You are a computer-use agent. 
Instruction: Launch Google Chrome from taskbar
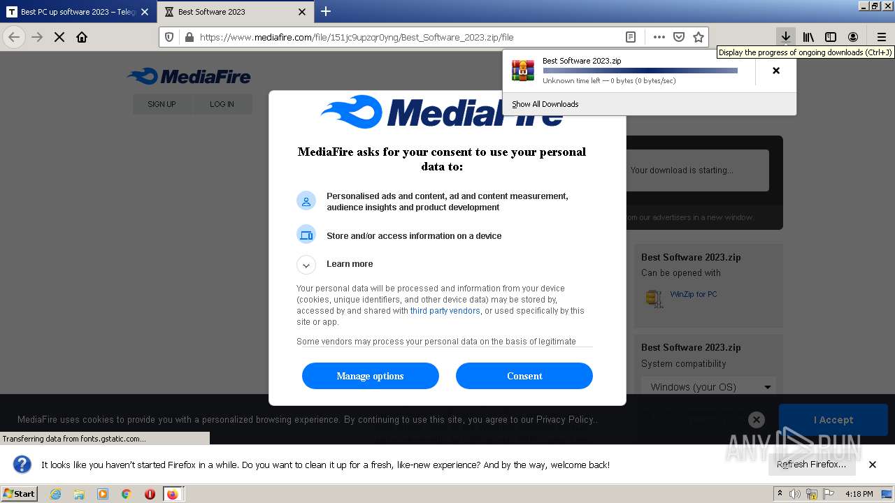pyautogui.click(x=127, y=494)
